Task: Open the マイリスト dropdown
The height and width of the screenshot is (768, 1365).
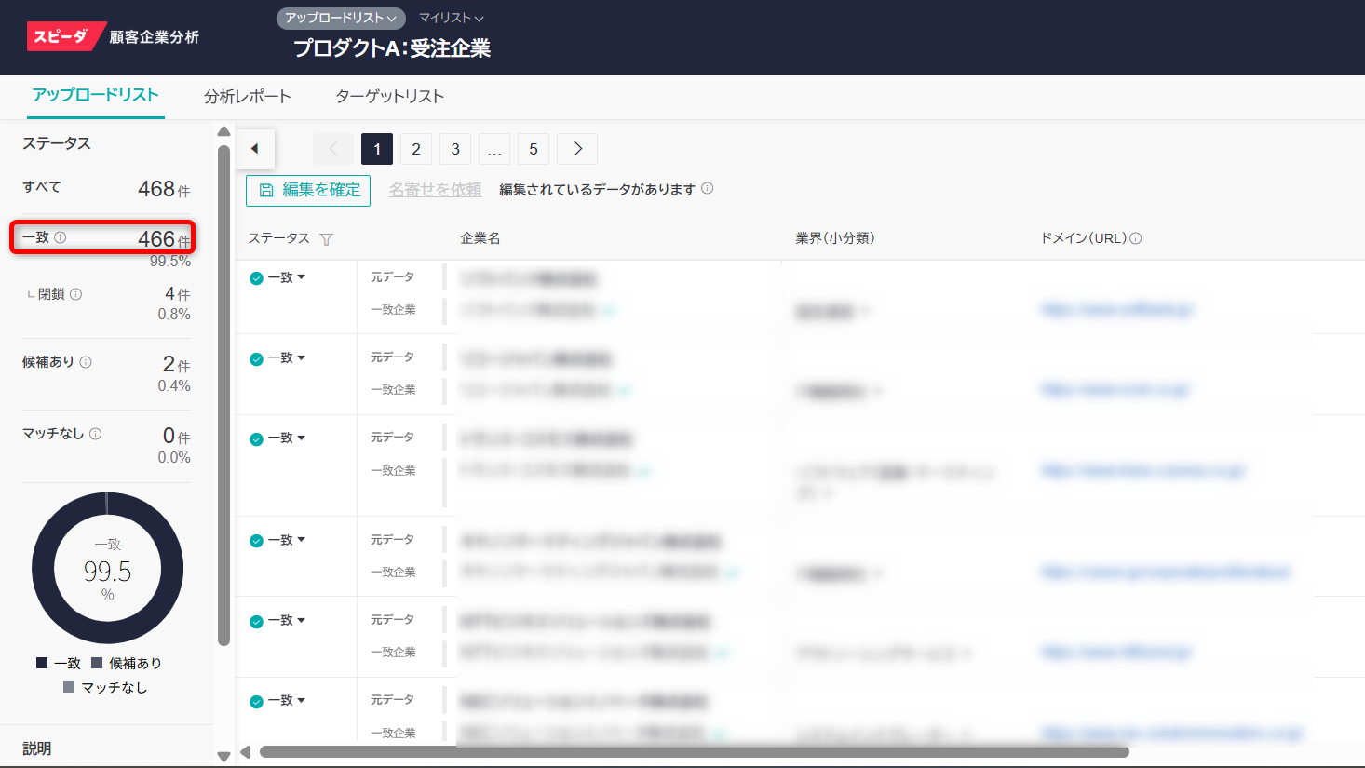Action: 451,18
